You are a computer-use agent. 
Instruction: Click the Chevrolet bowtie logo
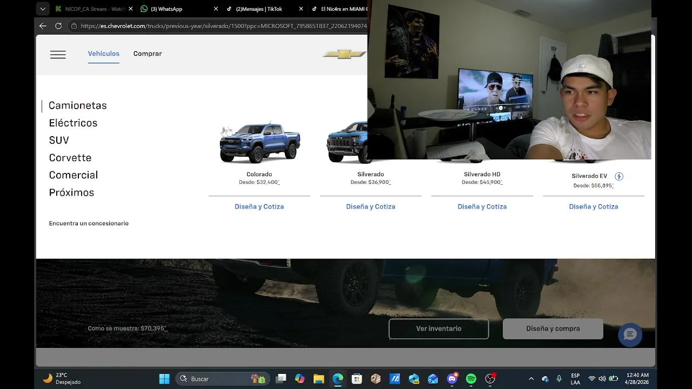click(344, 54)
